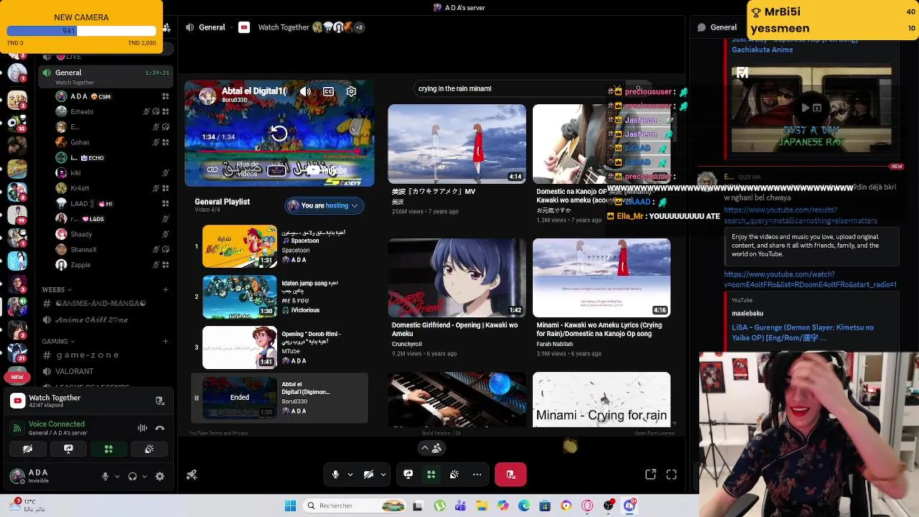Screen dimensions: 919x517
Task: Deafen with headphones icon in user panel
Action: (132, 476)
